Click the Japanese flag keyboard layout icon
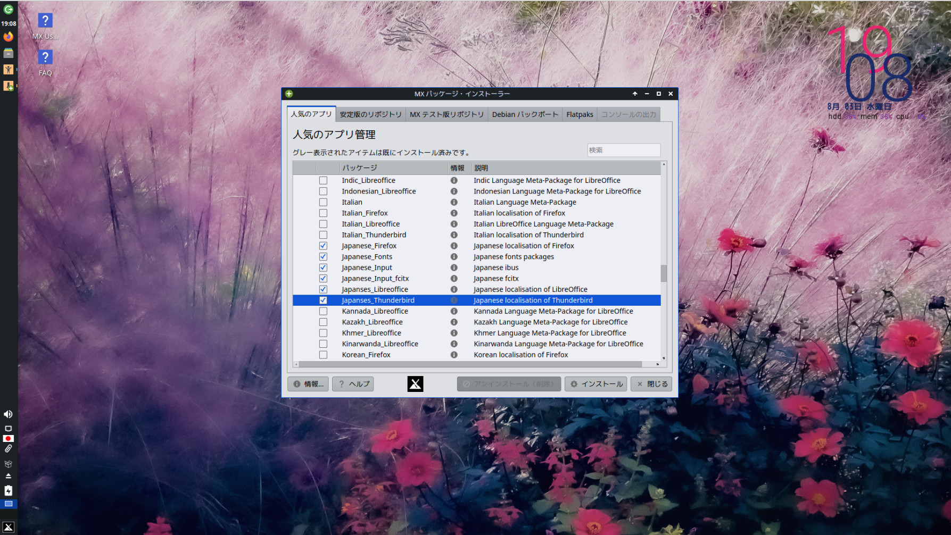The height and width of the screenshot is (535, 951). 9,439
